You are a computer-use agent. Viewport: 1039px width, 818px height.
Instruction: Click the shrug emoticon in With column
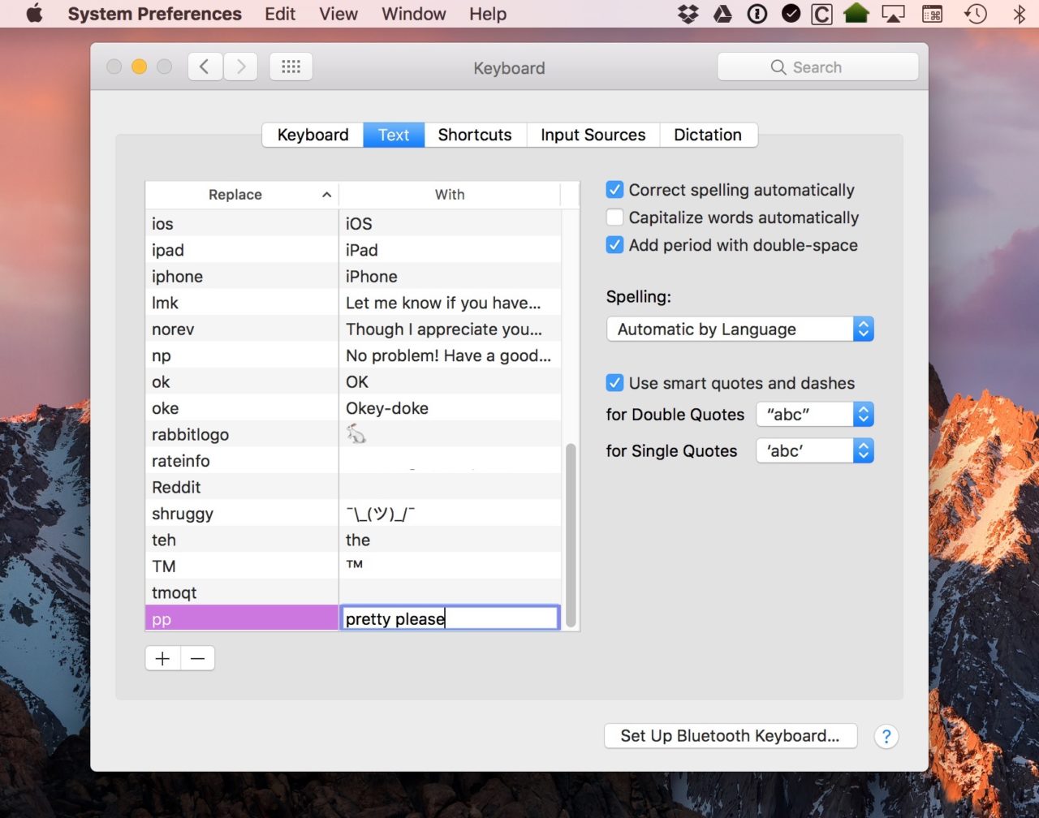click(381, 514)
